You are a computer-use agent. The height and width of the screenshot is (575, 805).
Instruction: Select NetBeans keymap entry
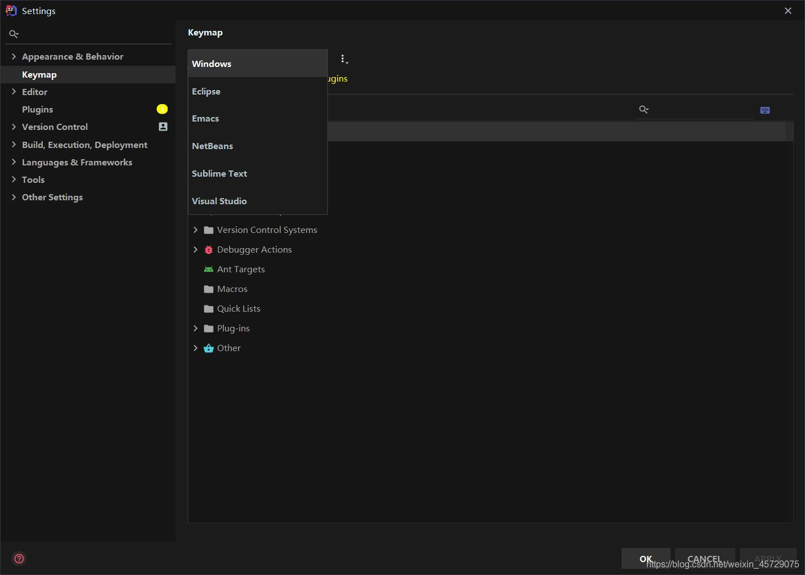[258, 146]
